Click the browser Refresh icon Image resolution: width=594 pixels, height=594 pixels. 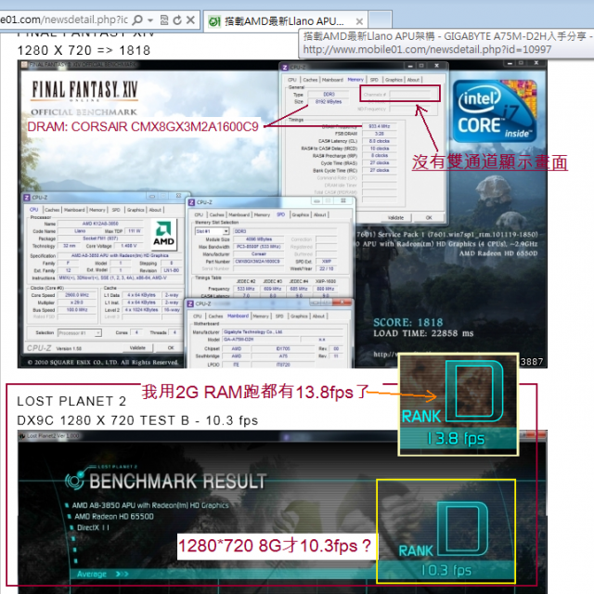(x=177, y=19)
